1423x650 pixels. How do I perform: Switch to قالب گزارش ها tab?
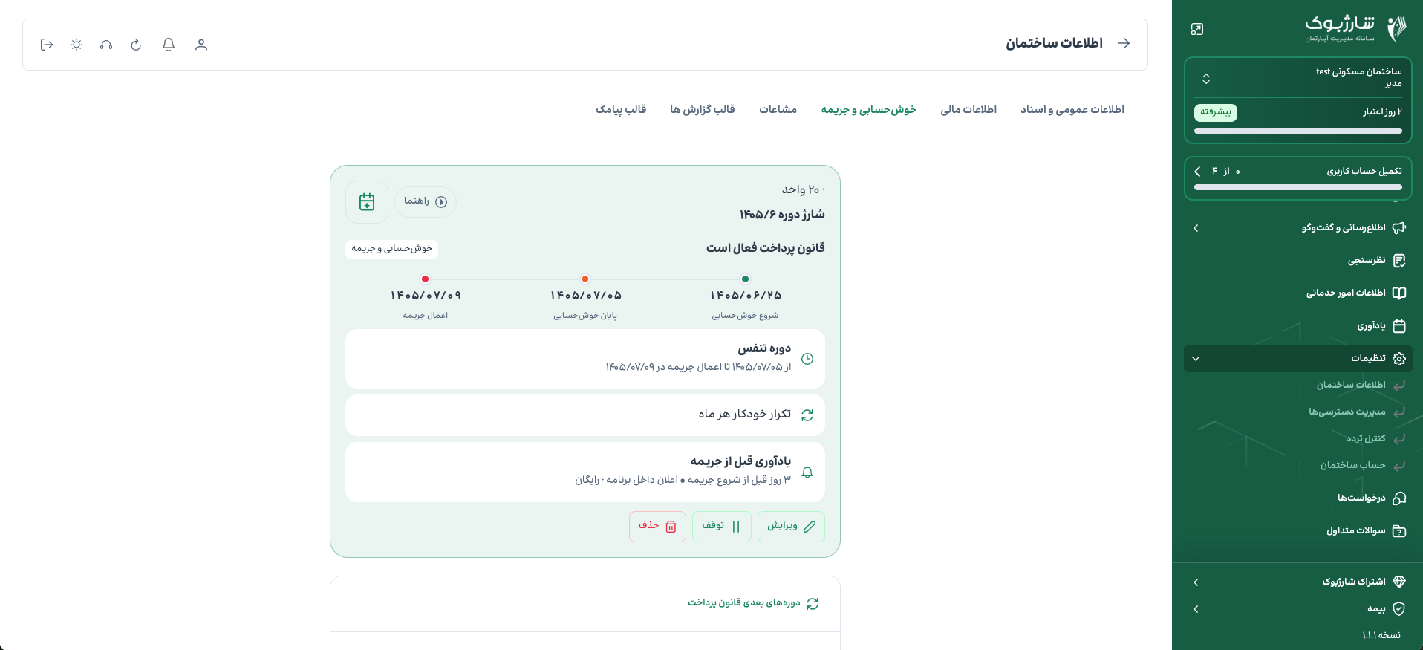pos(702,110)
